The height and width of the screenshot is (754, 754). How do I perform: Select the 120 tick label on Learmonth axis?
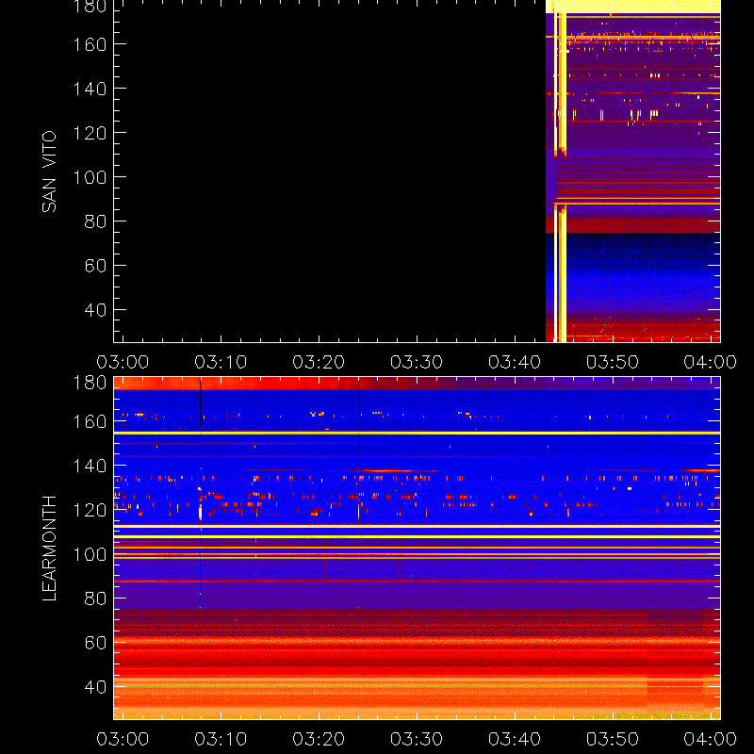pyautogui.click(x=90, y=510)
